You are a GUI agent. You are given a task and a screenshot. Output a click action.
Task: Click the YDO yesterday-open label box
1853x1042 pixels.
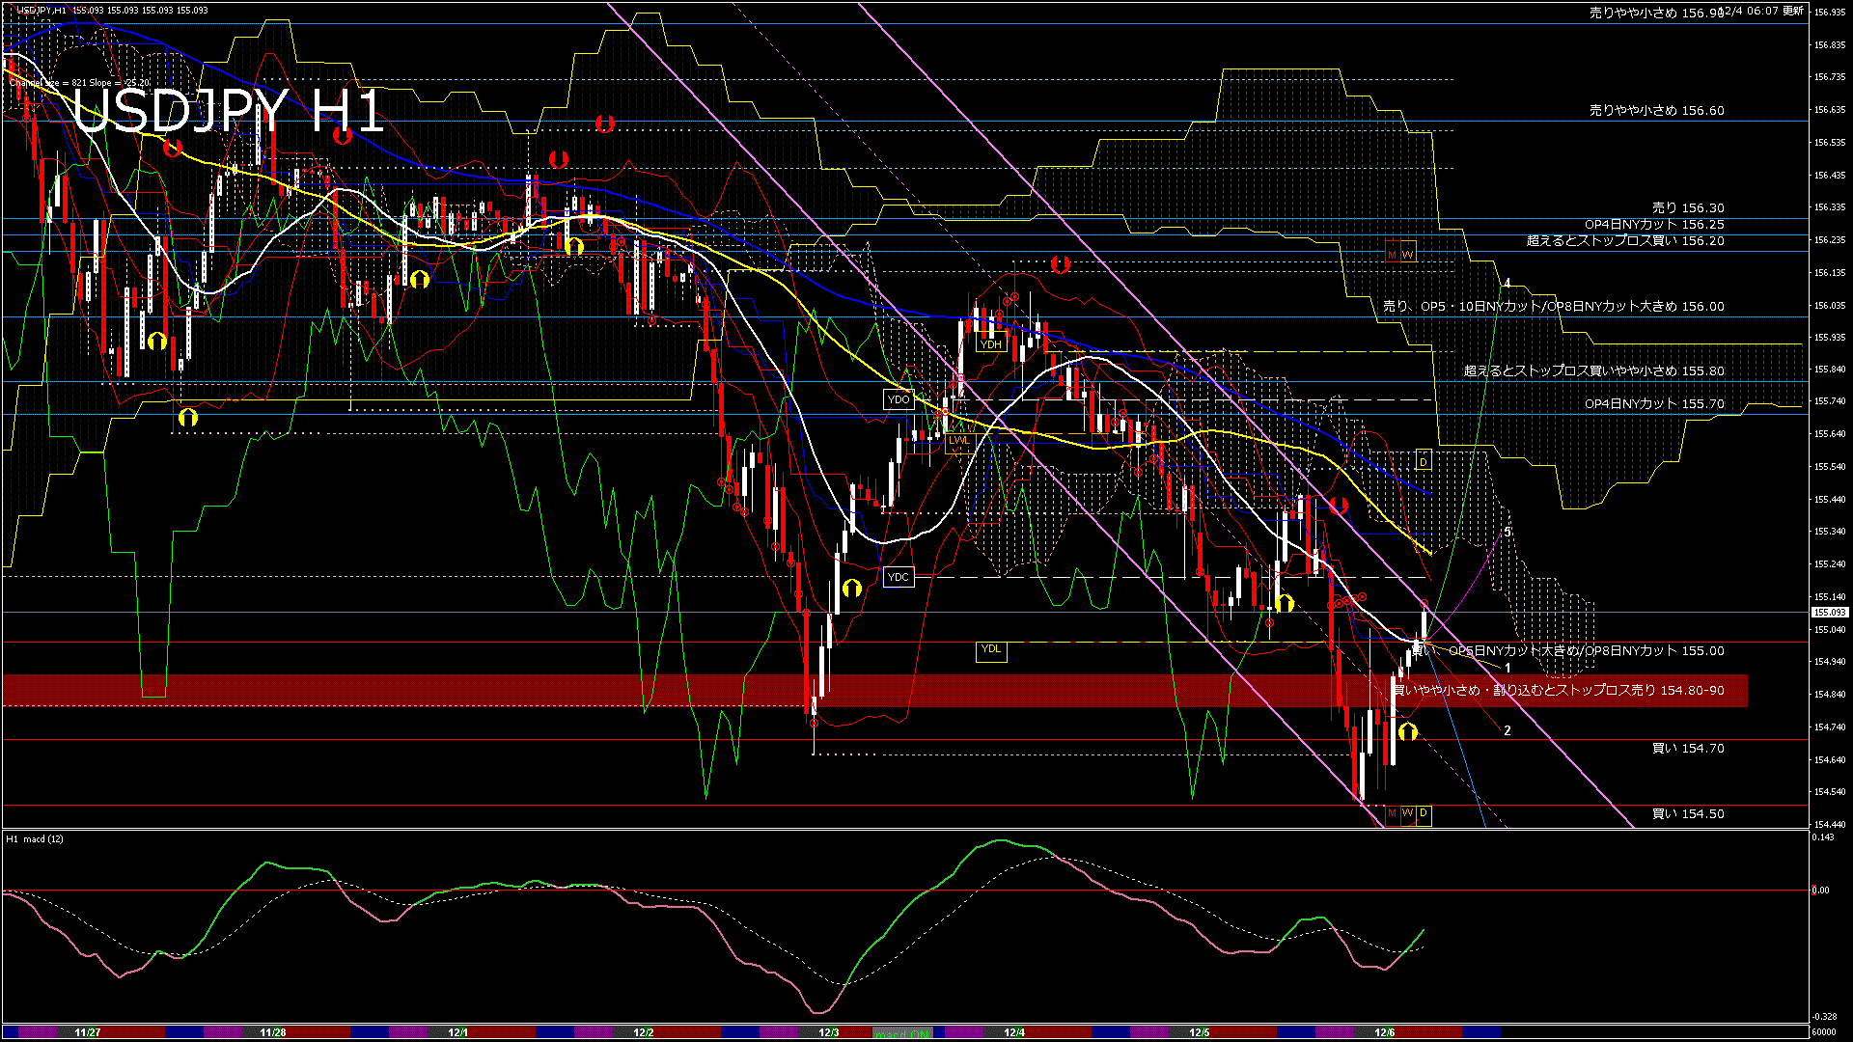coord(899,399)
